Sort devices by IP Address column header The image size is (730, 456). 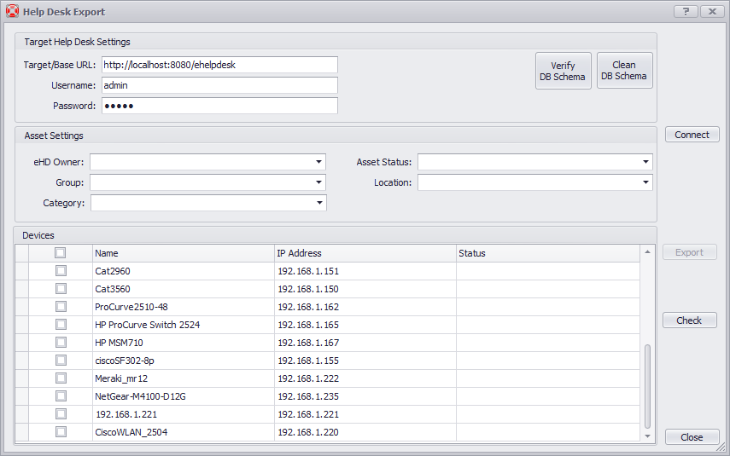(x=365, y=253)
